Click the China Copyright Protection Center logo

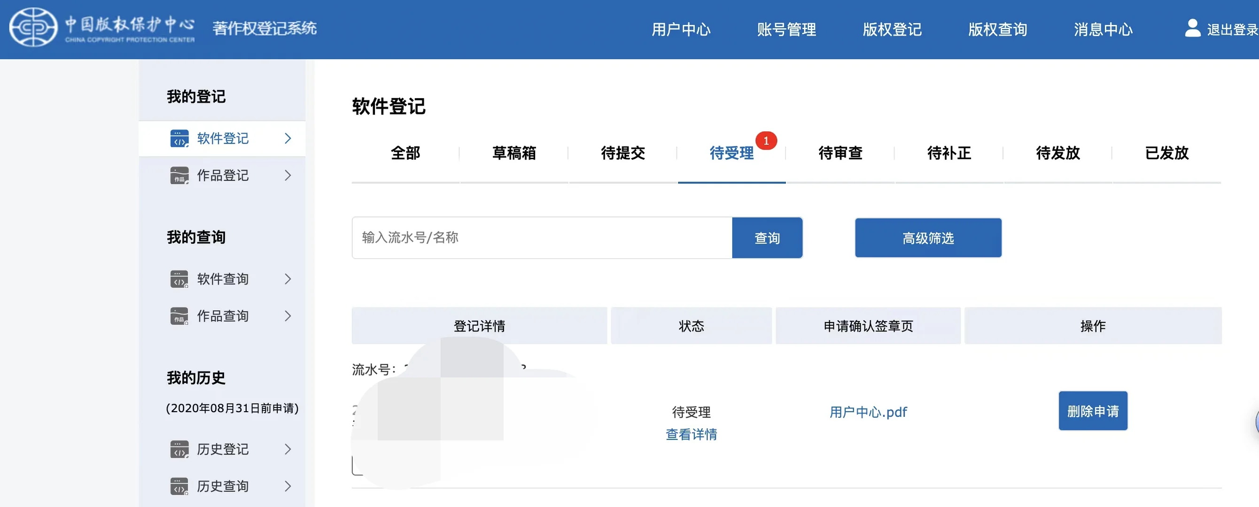tap(32, 28)
